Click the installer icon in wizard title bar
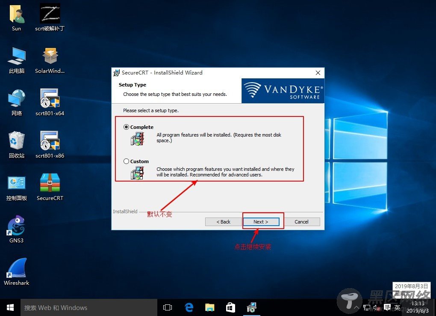Image resolution: width=436 pixels, height=316 pixels. click(116, 73)
